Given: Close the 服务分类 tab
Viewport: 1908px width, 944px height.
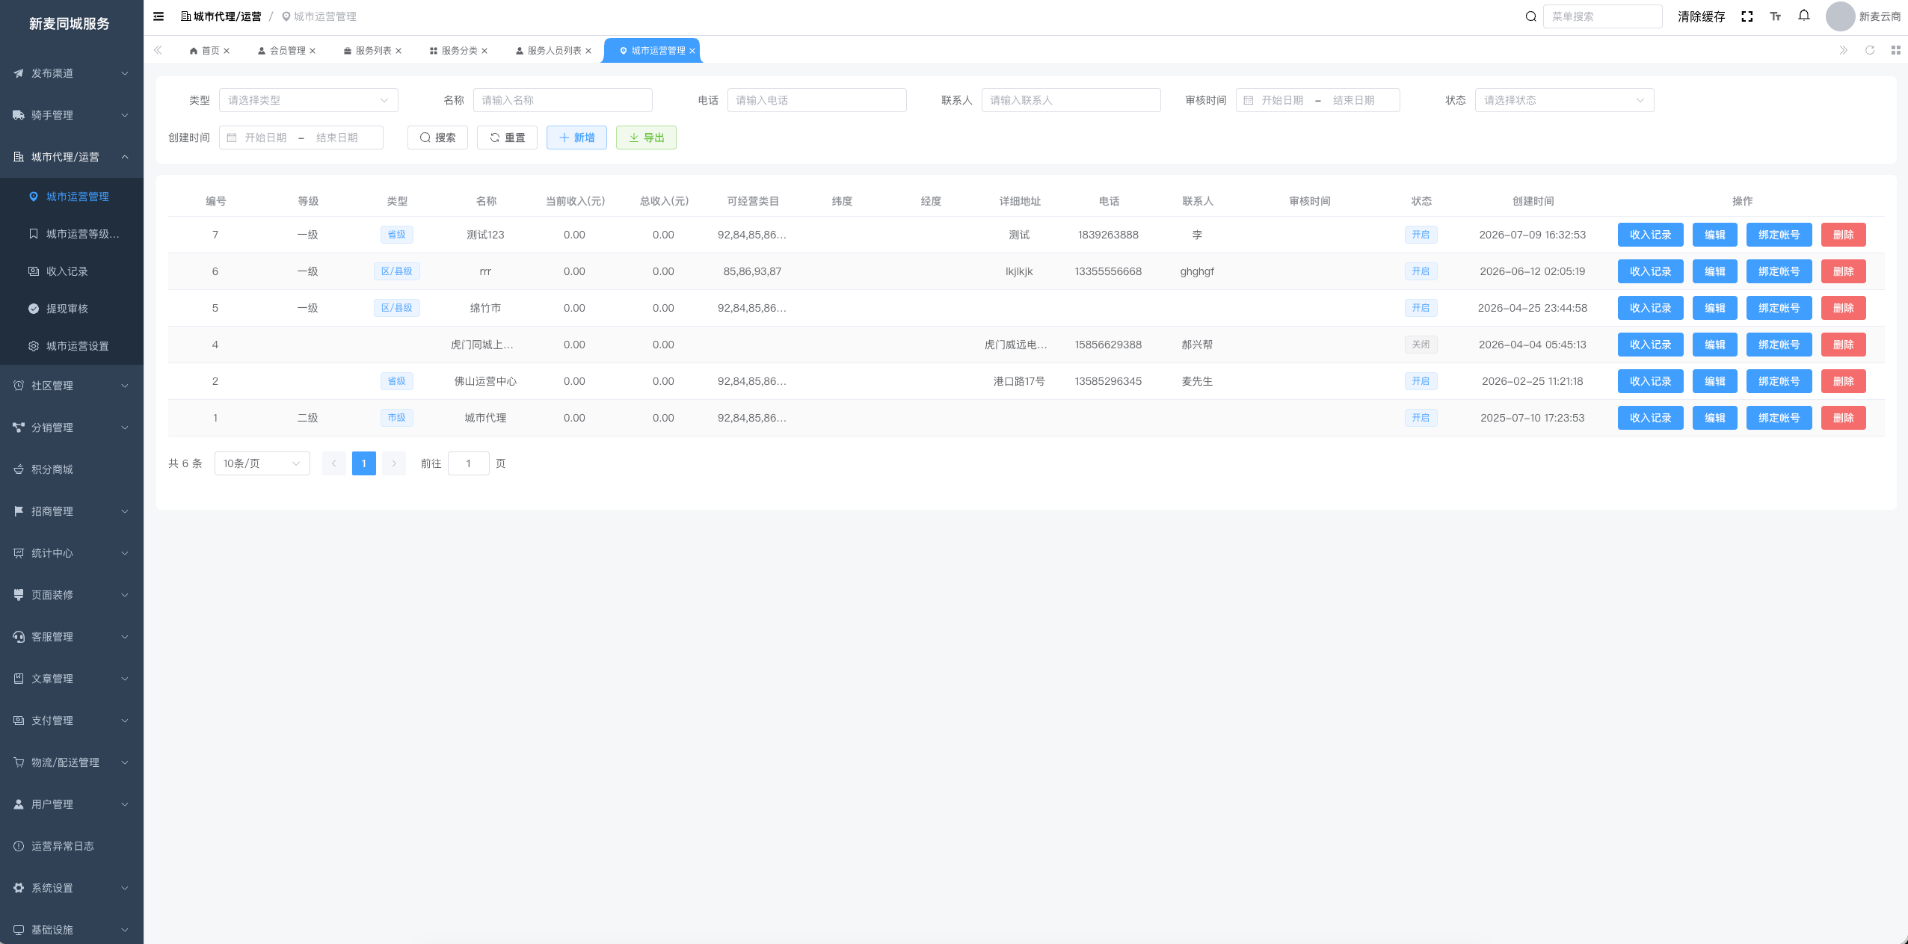Looking at the screenshot, I should coord(484,51).
